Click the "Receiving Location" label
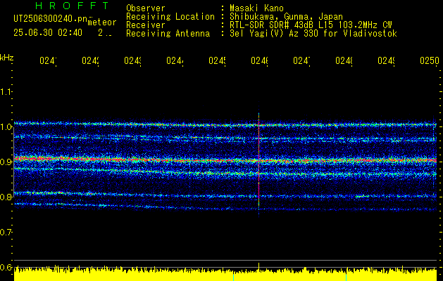This screenshot has height=281, width=443. pyautogui.click(x=170, y=17)
